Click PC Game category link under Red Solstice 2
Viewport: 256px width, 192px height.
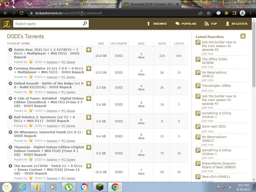pos(68,126)
